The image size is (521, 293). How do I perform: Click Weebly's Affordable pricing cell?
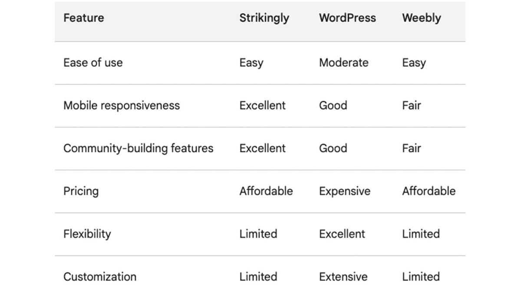tap(429, 191)
